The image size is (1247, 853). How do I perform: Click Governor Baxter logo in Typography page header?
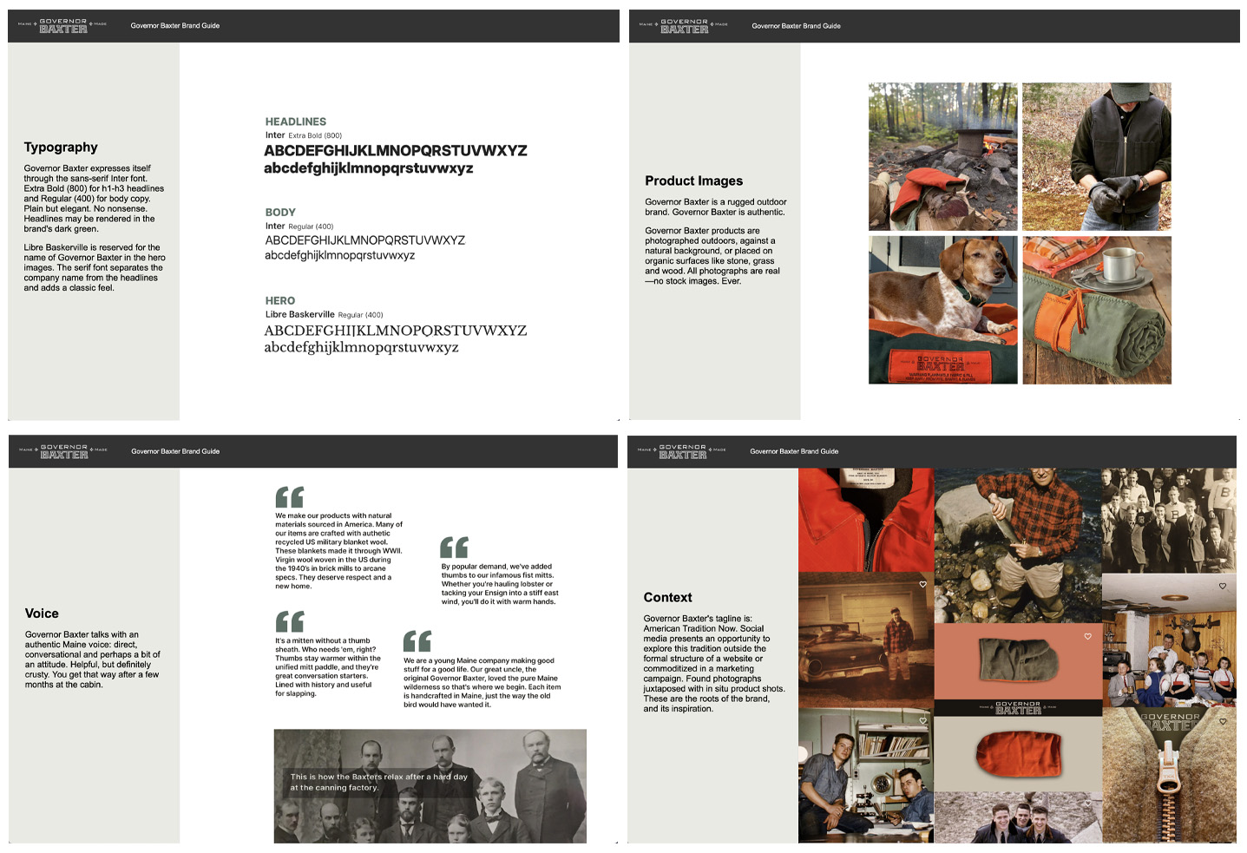click(x=62, y=26)
